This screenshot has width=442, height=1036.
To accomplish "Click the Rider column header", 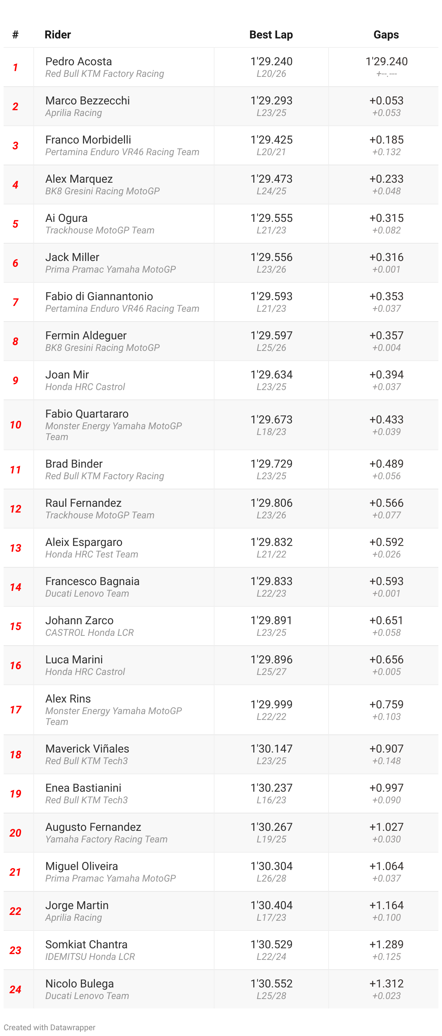I will (58, 34).
